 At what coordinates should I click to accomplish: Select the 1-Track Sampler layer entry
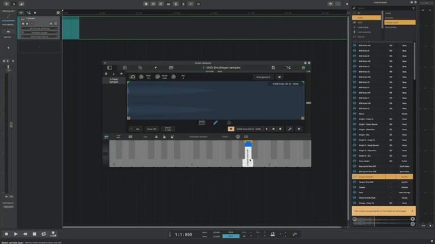pos(114,81)
